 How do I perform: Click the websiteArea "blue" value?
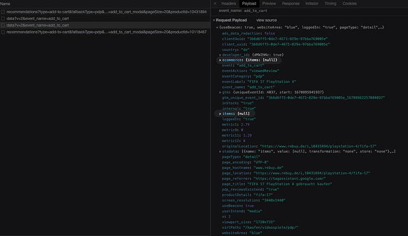[x=256, y=233]
